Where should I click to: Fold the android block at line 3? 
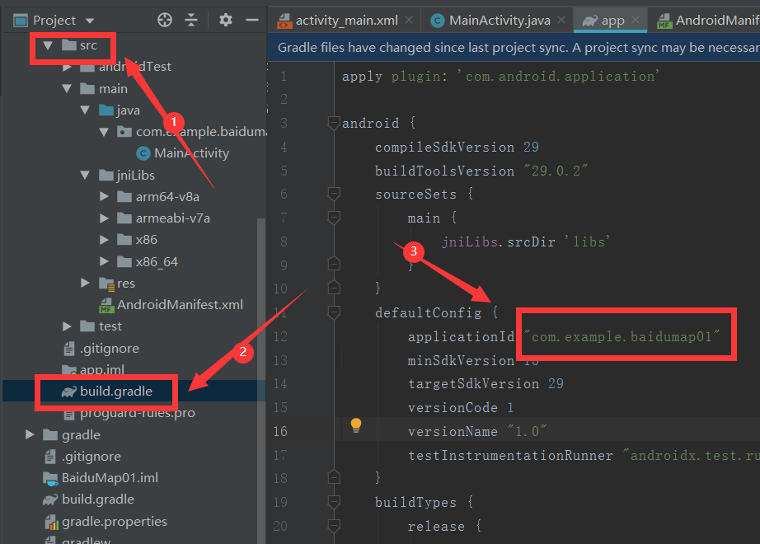coord(334,123)
